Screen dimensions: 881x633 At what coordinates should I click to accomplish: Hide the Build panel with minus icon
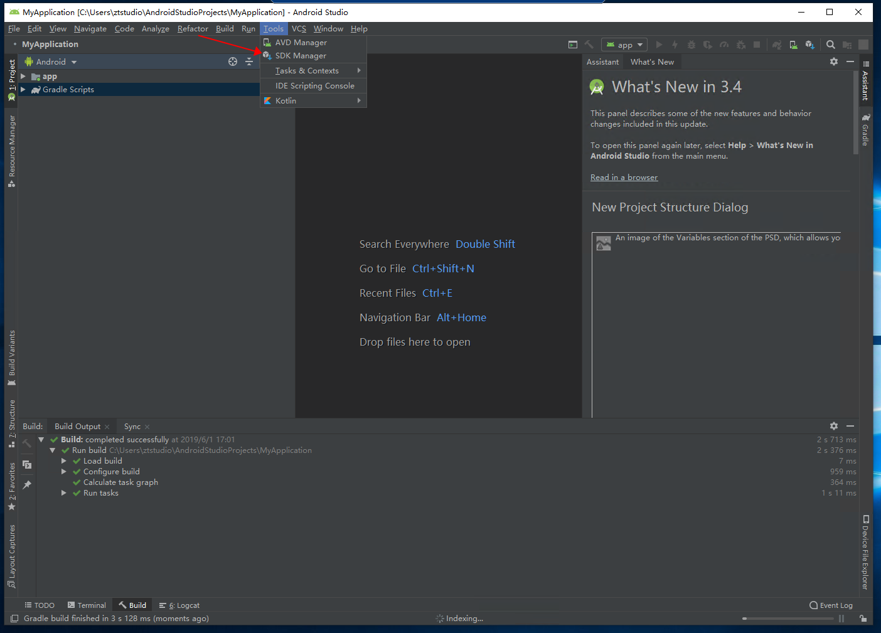(850, 426)
